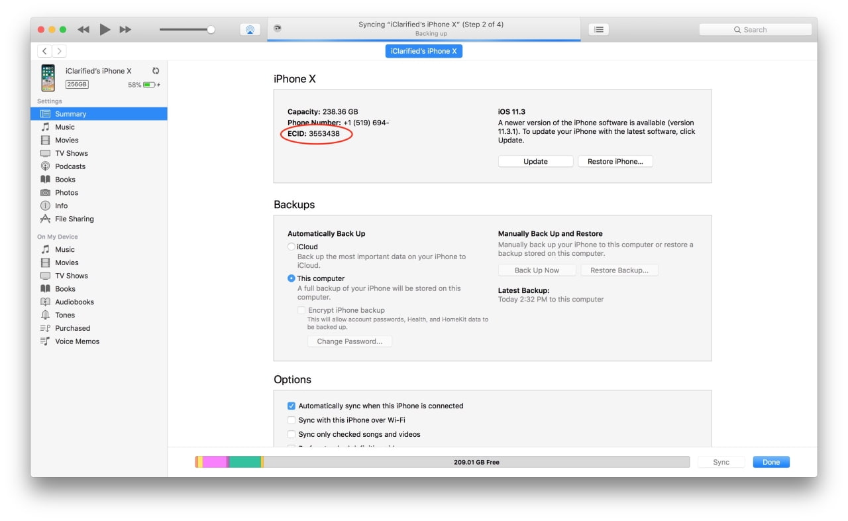848x521 pixels.
Task: Open the iClarified's iPhone X device tab
Action: [424, 51]
